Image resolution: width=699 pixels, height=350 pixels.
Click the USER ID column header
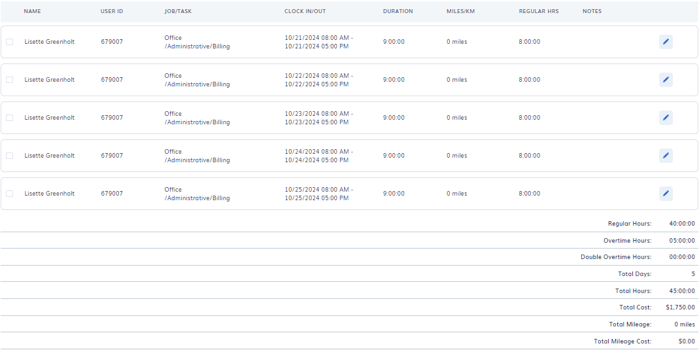(112, 11)
